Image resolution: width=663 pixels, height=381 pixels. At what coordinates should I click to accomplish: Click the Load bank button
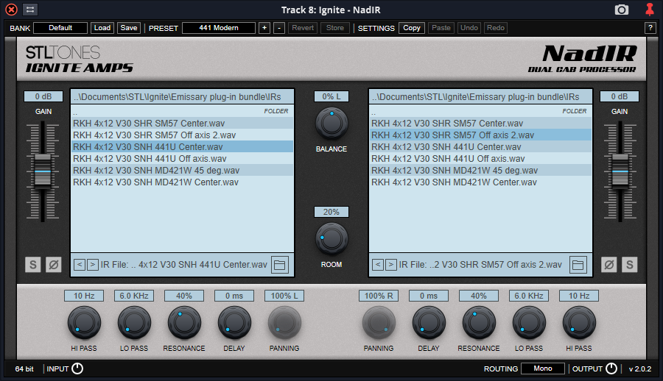click(102, 28)
